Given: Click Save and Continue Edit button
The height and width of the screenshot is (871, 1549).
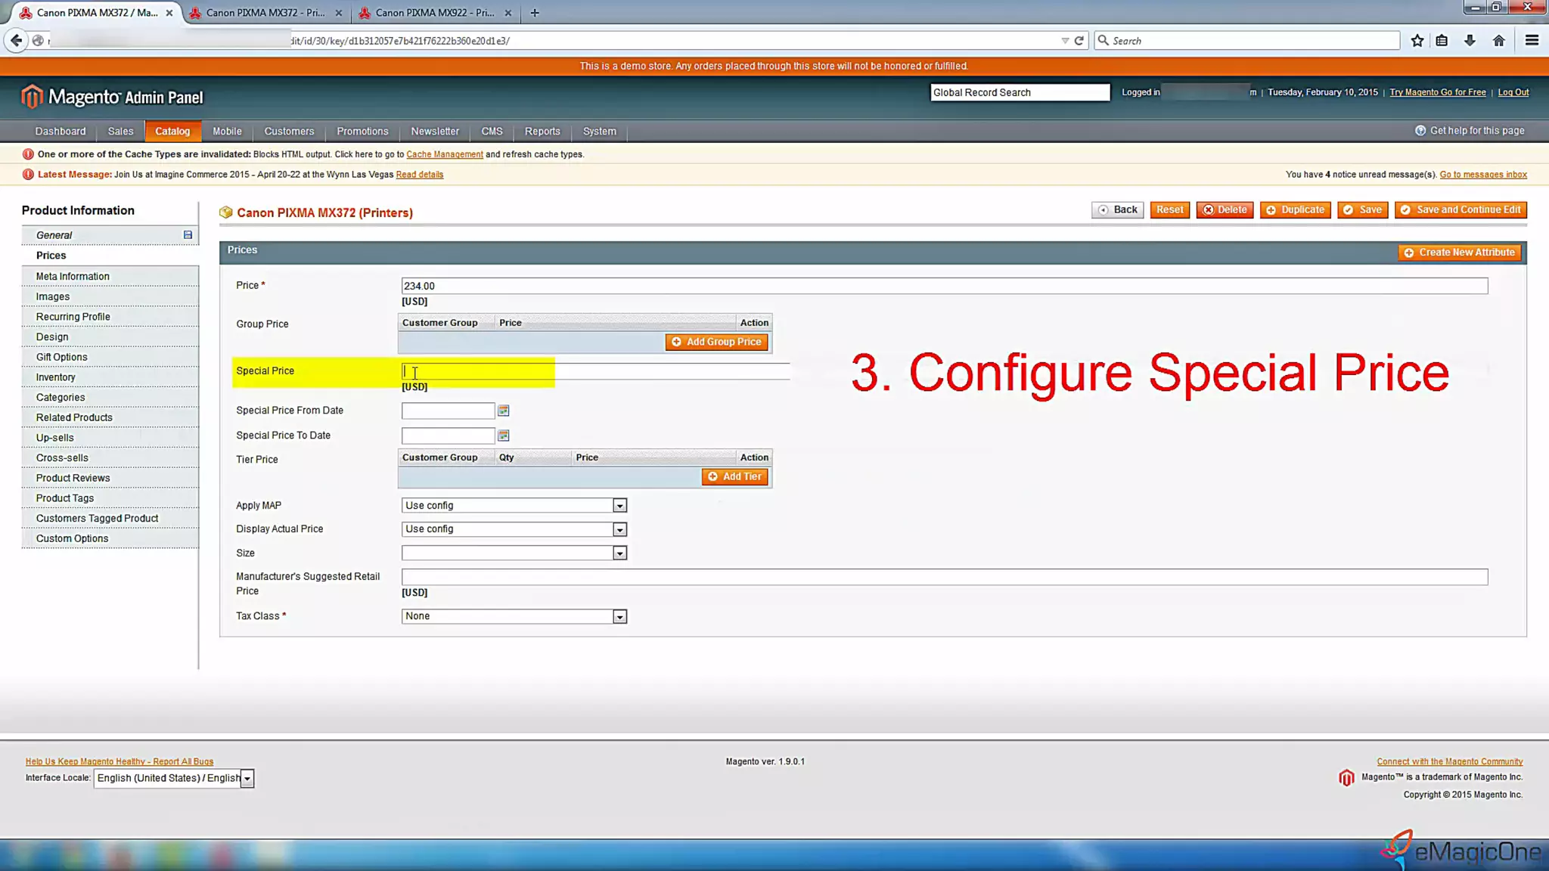Looking at the screenshot, I should coord(1461,210).
